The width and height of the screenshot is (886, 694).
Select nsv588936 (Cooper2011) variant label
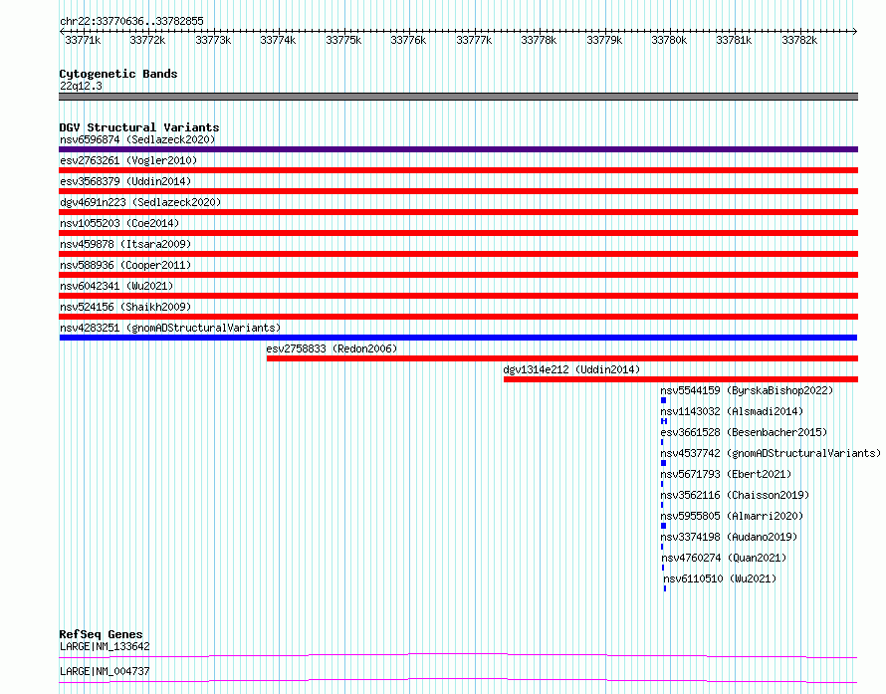tap(125, 265)
